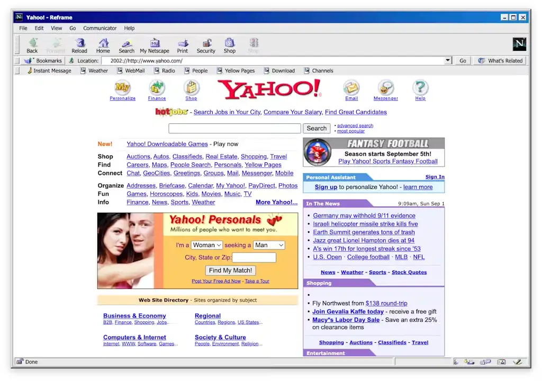Click the What's Related button

(x=500, y=60)
